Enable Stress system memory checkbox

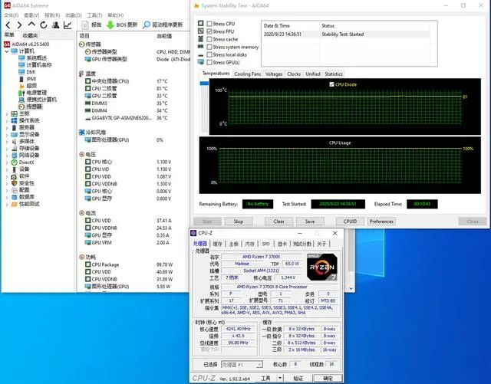click(209, 47)
